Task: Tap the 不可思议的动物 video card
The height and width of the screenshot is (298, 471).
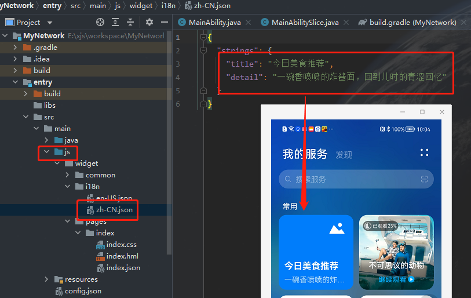Action: pos(396,252)
